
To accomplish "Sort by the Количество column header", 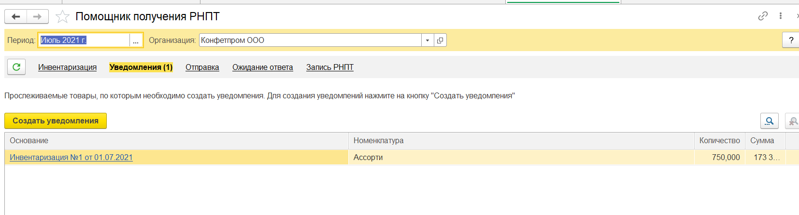I will 719,141.
